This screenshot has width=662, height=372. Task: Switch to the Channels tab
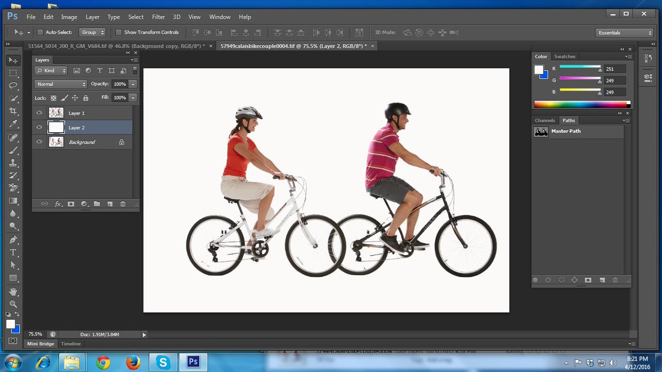tap(545, 120)
